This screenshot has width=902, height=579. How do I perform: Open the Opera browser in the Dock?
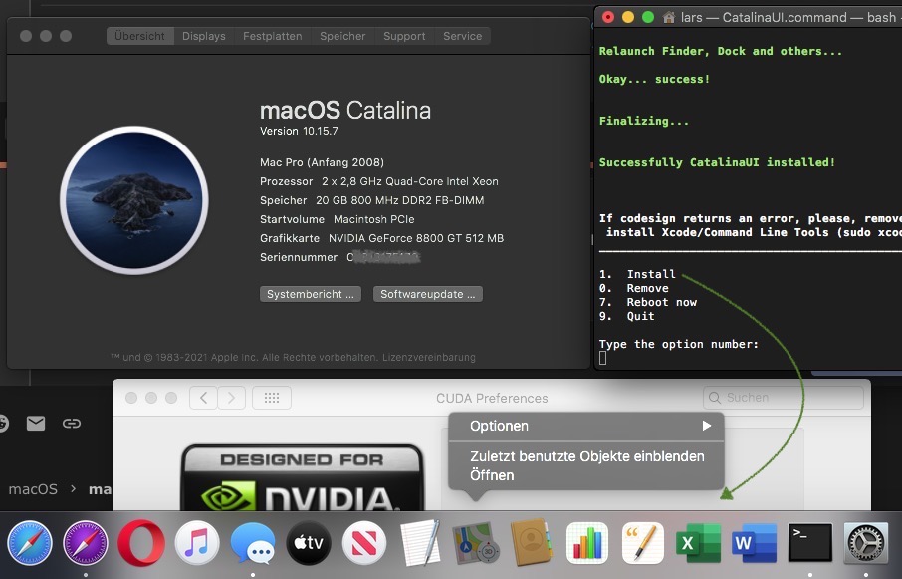coord(141,543)
